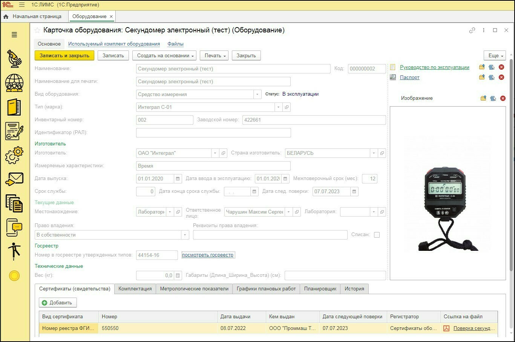Open the envelope messages sidebar icon

click(14, 179)
